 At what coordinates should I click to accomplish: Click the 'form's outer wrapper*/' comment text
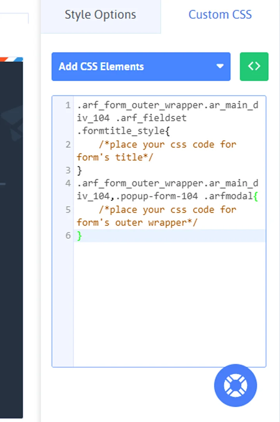tap(137, 223)
